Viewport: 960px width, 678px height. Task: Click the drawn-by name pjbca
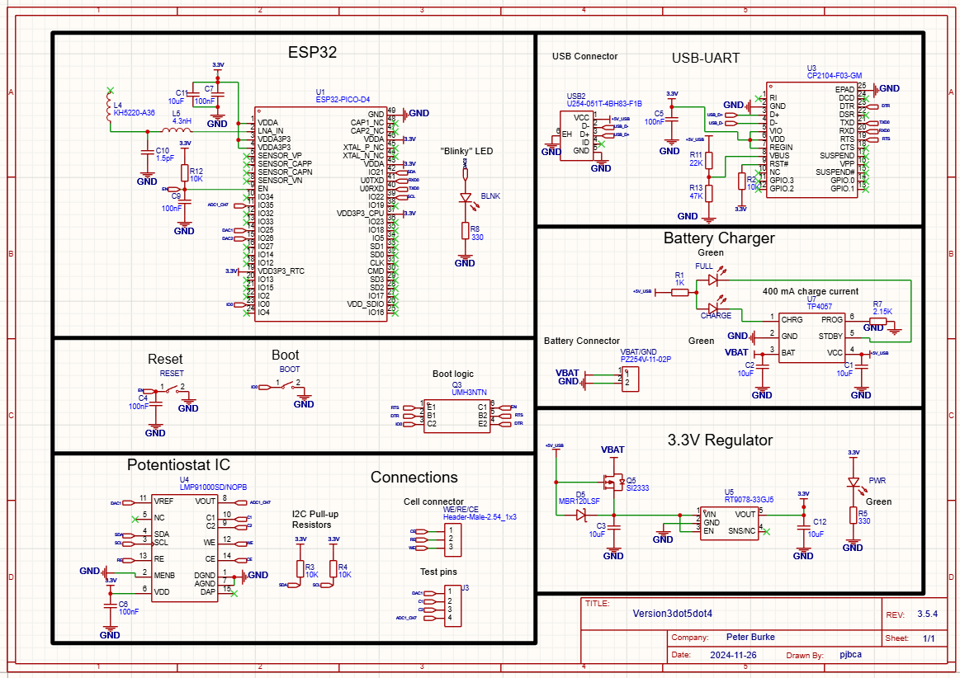coord(850,654)
